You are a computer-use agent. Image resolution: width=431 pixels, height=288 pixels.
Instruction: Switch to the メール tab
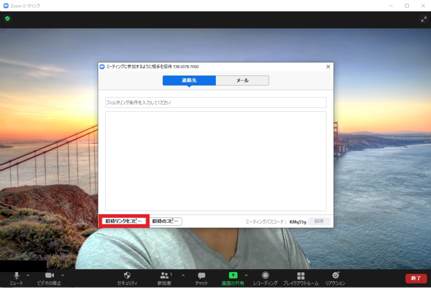(x=242, y=80)
